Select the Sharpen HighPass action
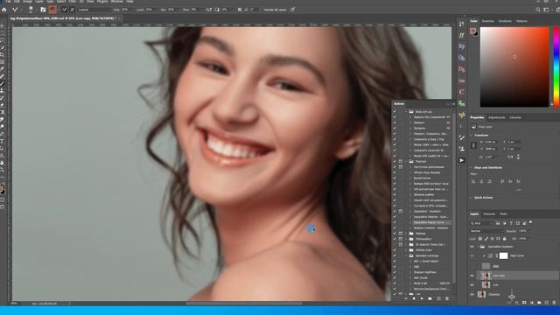Viewport: 560px width, 315px height. point(425,272)
